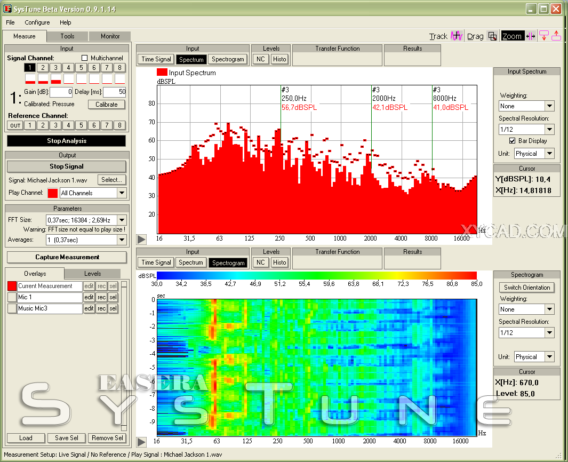The width and height of the screenshot is (568, 462).
Task: Enable the Multichannel checkbox
Action: click(x=85, y=58)
